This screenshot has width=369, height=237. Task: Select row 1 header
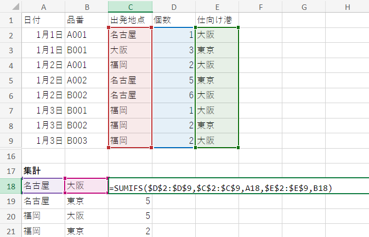[11, 20]
